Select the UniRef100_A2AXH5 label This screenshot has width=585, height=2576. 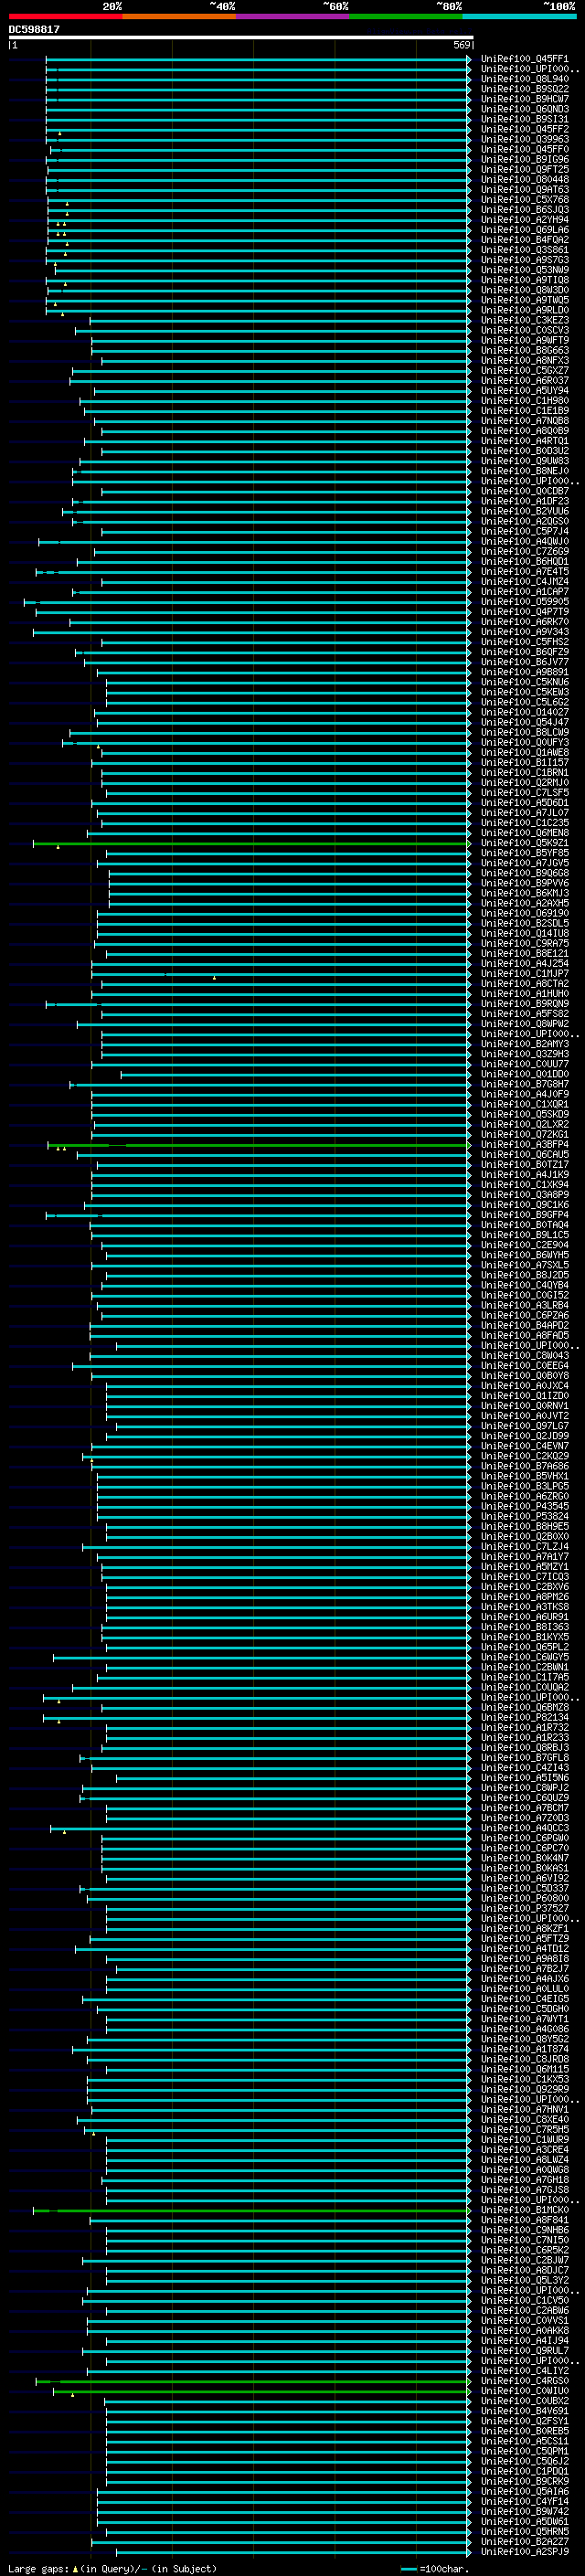[x=524, y=903]
